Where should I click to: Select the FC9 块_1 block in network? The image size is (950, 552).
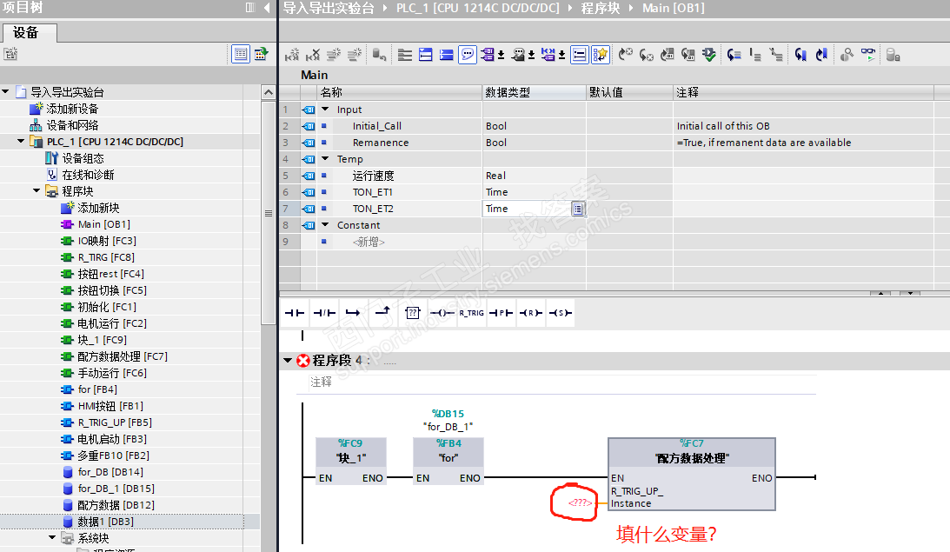(x=351, y=461)
